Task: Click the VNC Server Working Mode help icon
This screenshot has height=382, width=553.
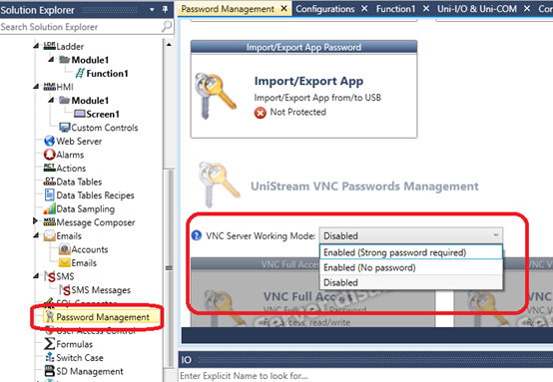Action: click(x=197, y=235)
